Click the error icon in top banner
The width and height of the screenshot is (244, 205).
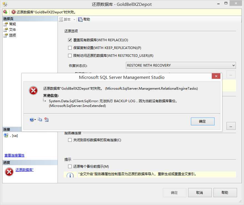pos(14,12)
